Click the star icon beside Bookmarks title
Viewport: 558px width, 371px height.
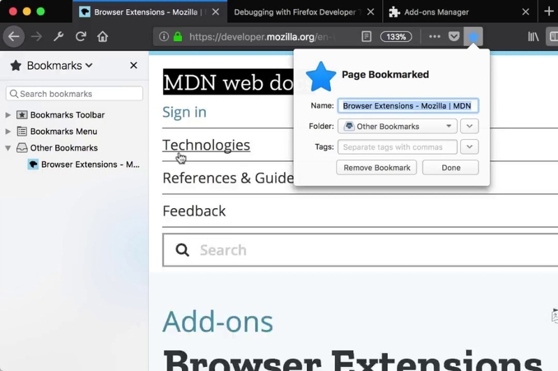coord(15,65)
